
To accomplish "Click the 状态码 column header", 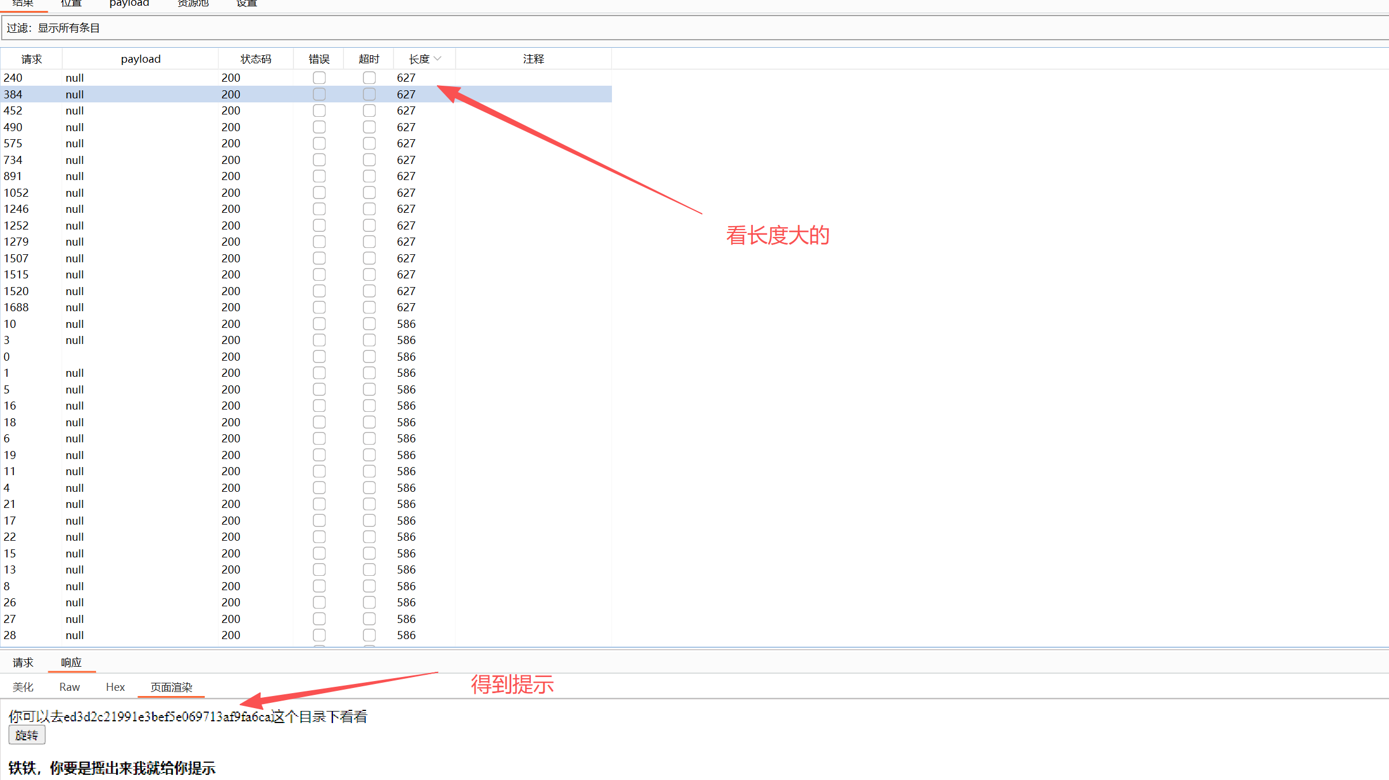I will click(x=256, y=59).
